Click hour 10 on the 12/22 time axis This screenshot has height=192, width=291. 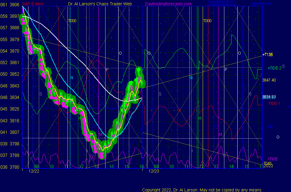click(x=51, y=167)
